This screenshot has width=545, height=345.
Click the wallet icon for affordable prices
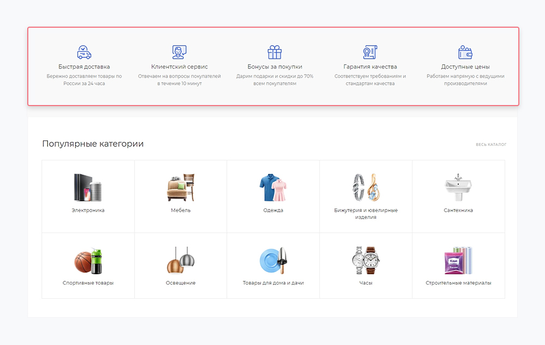coord(465,52)
